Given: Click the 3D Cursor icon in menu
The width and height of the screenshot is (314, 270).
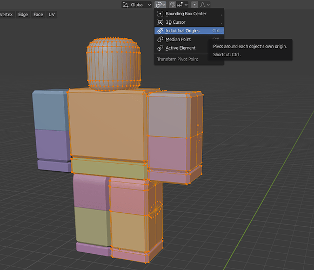Looking at the screenshot, I should pos(160,22).
